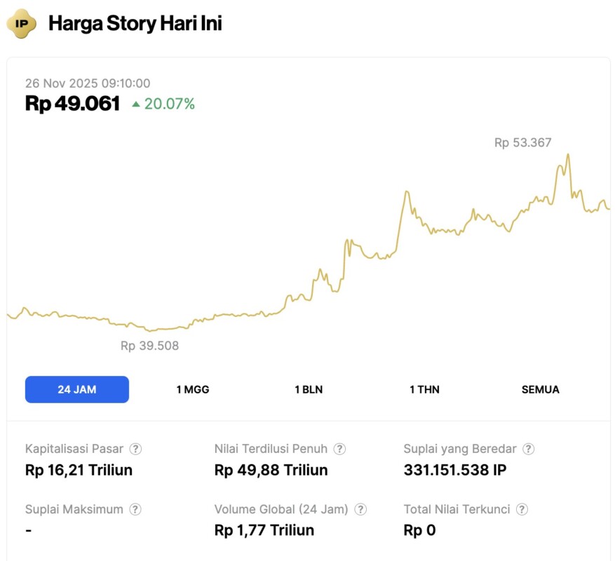Click the circulating supply value 331.151.538 IP
Screen dimensions: 615x561
click(454, 470)
